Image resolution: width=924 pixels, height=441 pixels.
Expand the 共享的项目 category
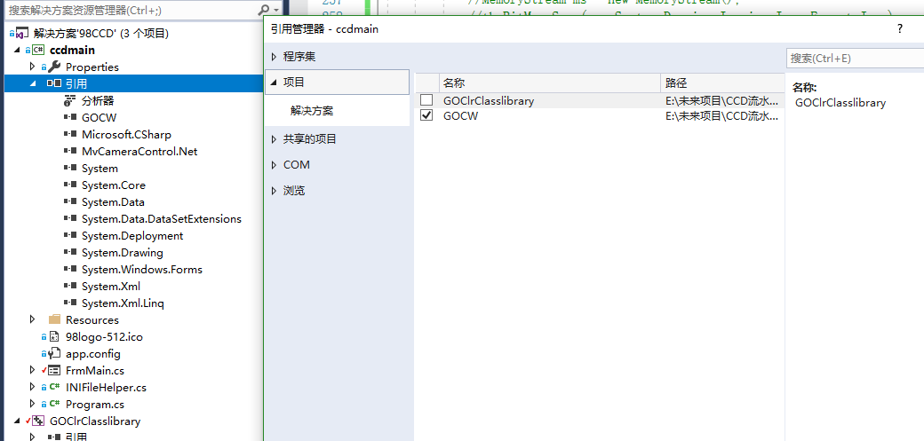click(274, 139)
